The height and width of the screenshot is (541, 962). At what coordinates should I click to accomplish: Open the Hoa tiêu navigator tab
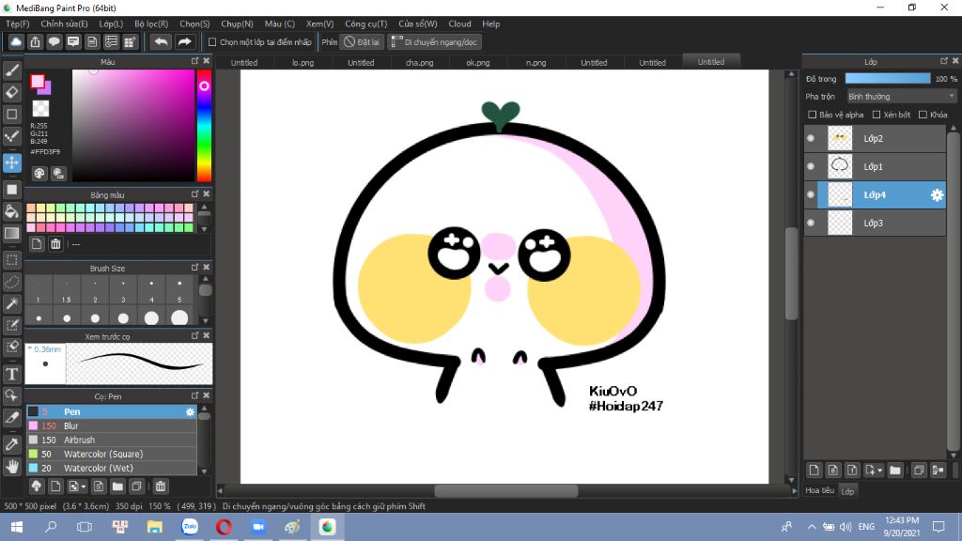(819, 490)
